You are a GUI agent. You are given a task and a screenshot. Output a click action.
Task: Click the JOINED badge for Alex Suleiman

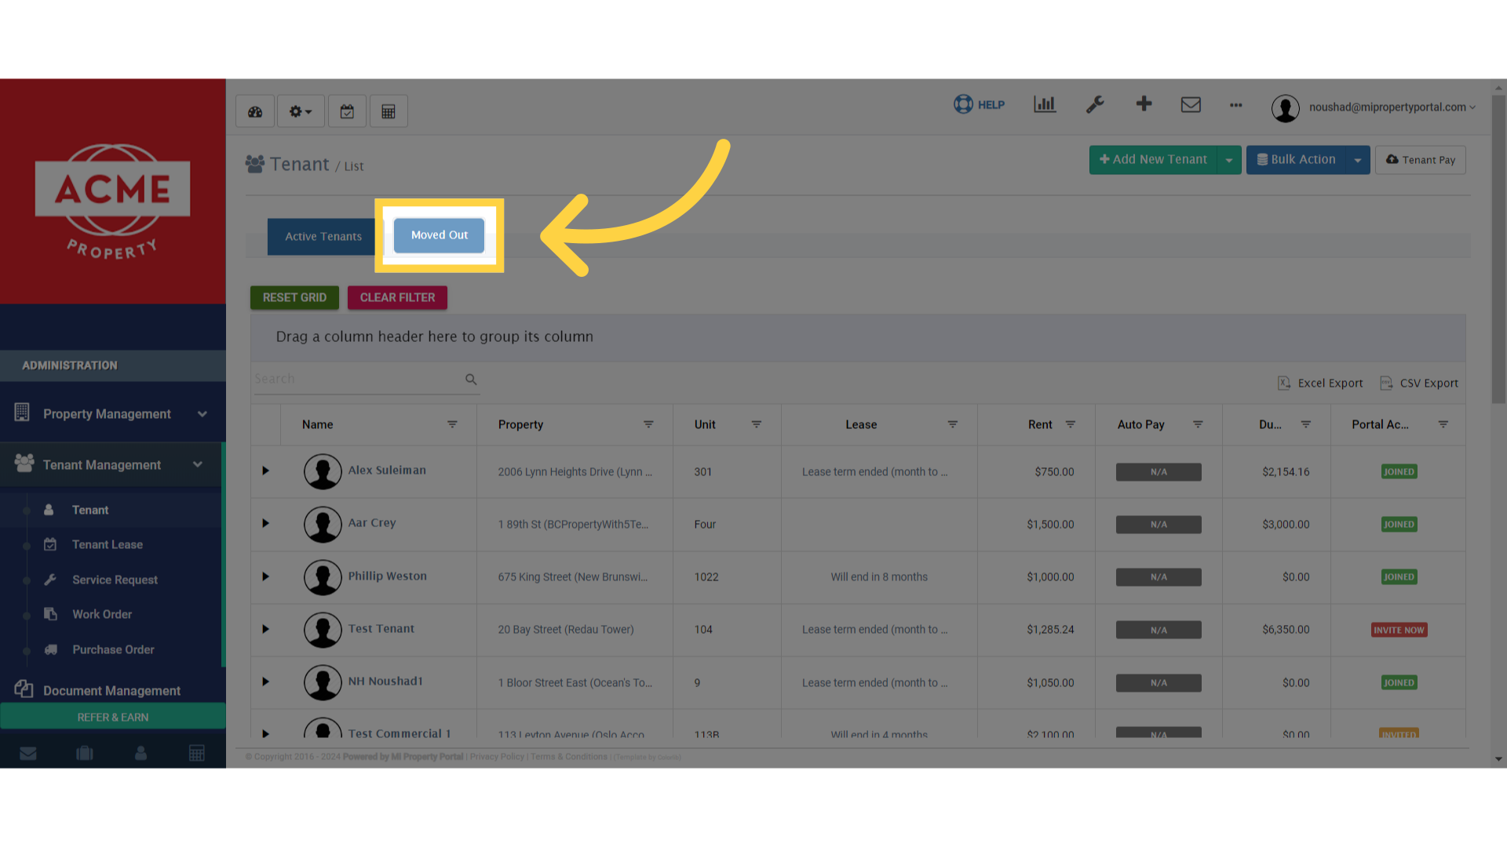click(1399, 472)
